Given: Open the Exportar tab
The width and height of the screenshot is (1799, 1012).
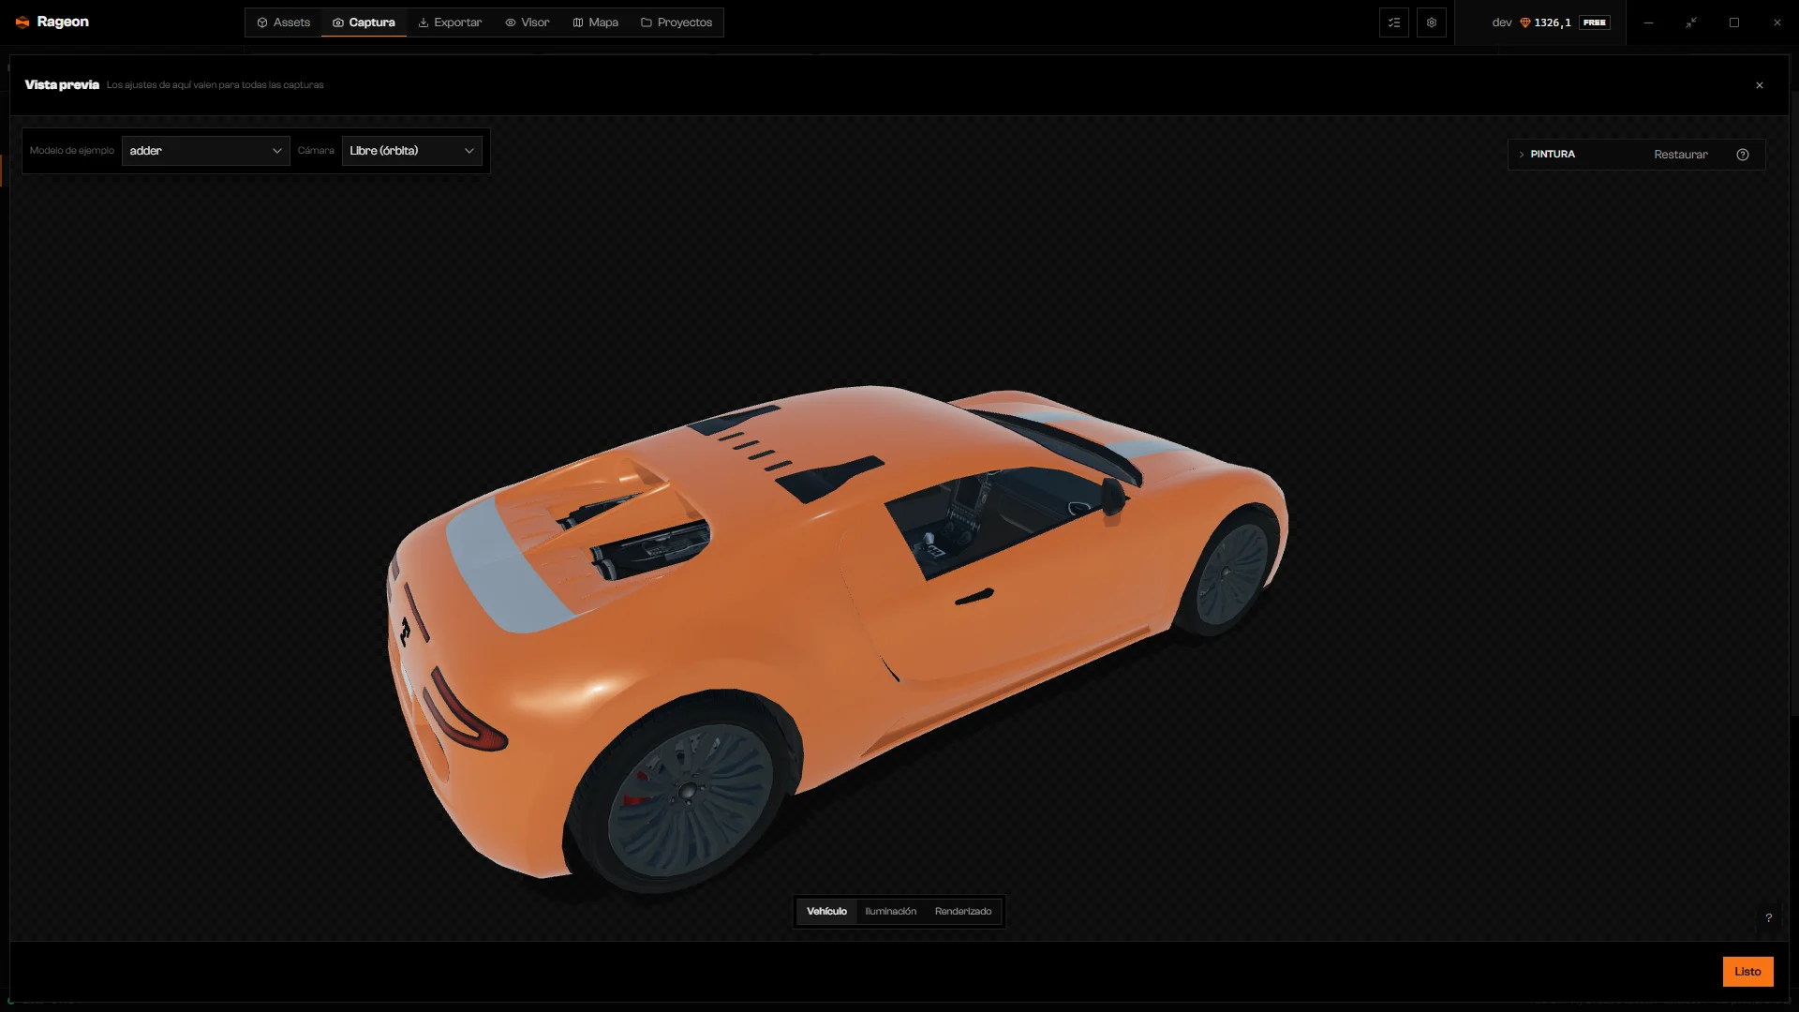Looking at the screenshot, I should coord(450,22).
